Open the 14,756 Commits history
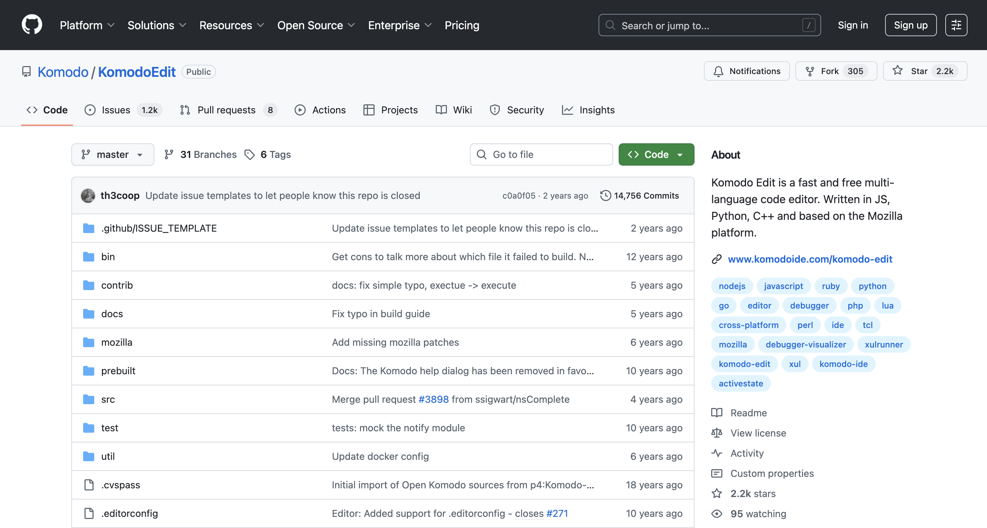This screenshot has height=528, width=987. [640, 195]
